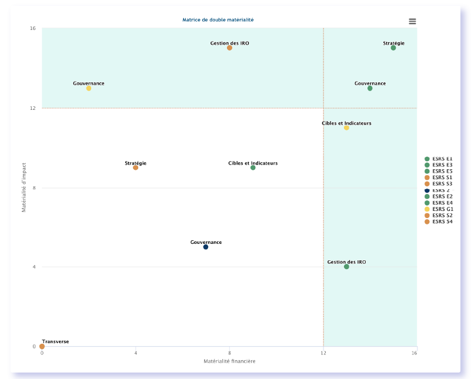Click x-axis tick label 8
This screenshot has width=471, height=379.
pos(229,353)
